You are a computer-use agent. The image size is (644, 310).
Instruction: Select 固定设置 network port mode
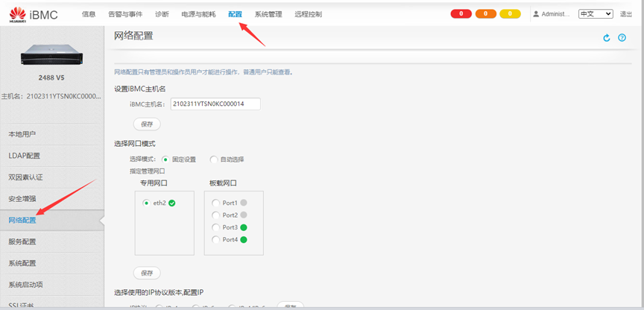click(x=165, y=159)
